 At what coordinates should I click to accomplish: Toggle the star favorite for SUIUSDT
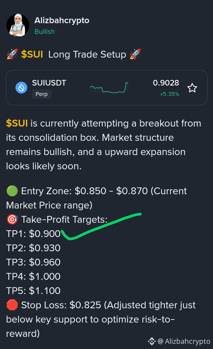click(192, 88)
